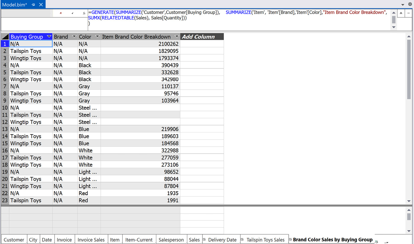
Task: Select Wingtip Toys in row 3
Action: 31,58
